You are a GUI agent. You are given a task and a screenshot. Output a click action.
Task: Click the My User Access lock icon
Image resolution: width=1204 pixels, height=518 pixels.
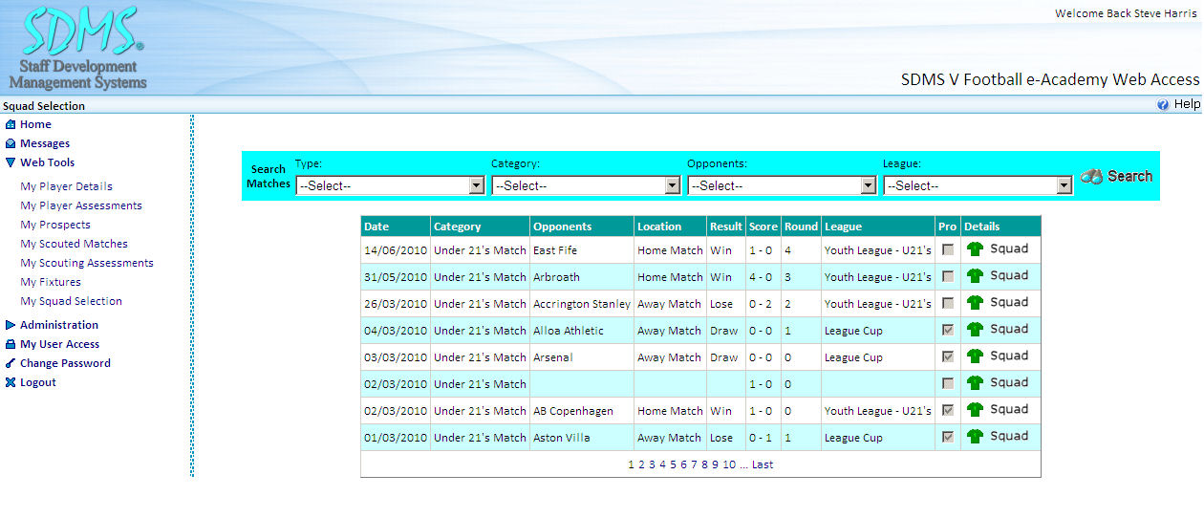coord(11,344)
